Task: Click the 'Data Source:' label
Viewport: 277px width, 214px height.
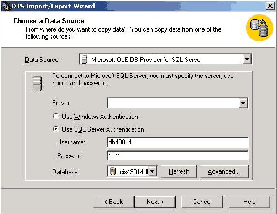Action: coord(42,60)
